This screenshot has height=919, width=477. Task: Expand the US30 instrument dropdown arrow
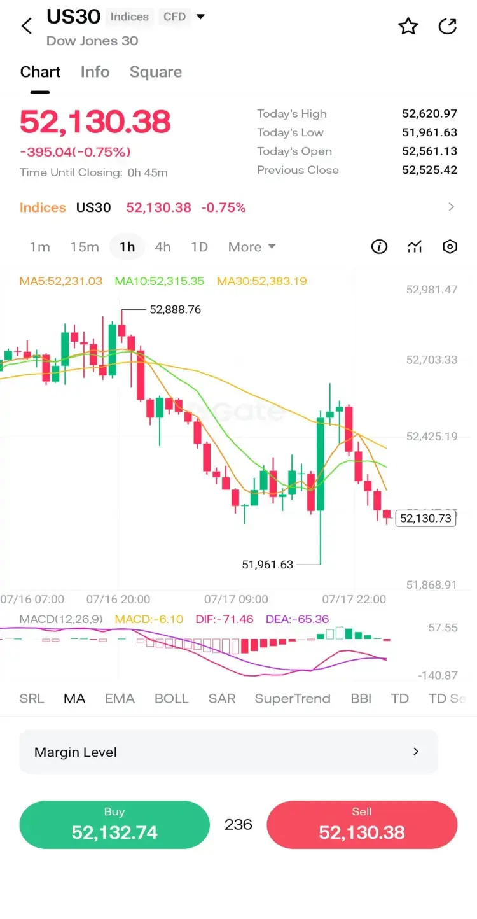pyautogui.click(x=200, y=17)
